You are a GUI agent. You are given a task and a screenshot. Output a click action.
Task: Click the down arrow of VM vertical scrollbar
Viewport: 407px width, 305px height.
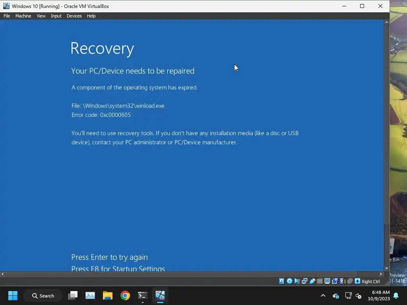click(x=387, y=268)
